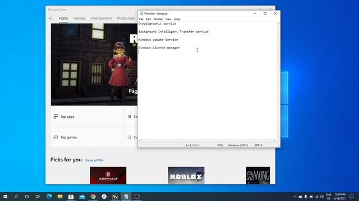Click network Wi-Fi tray icon
This screenshot has height=201, width=359.
tap(316, 197)
